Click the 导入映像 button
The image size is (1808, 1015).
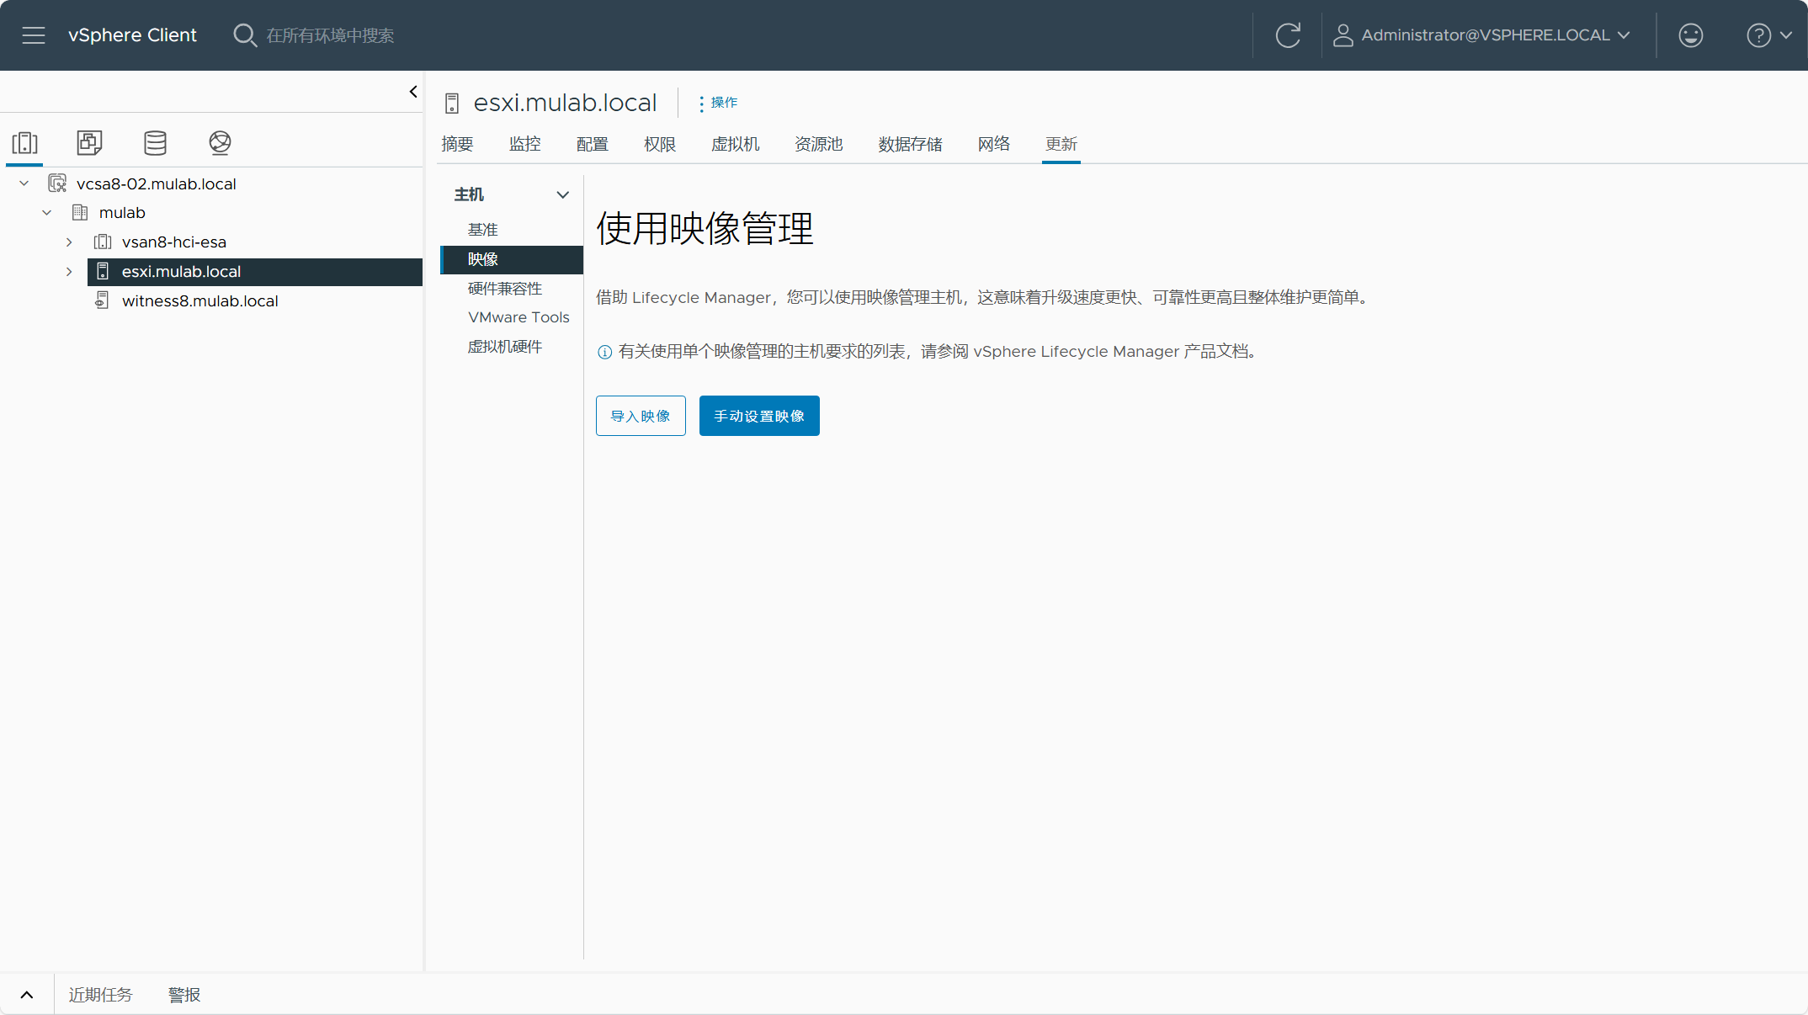coord(641,416)
